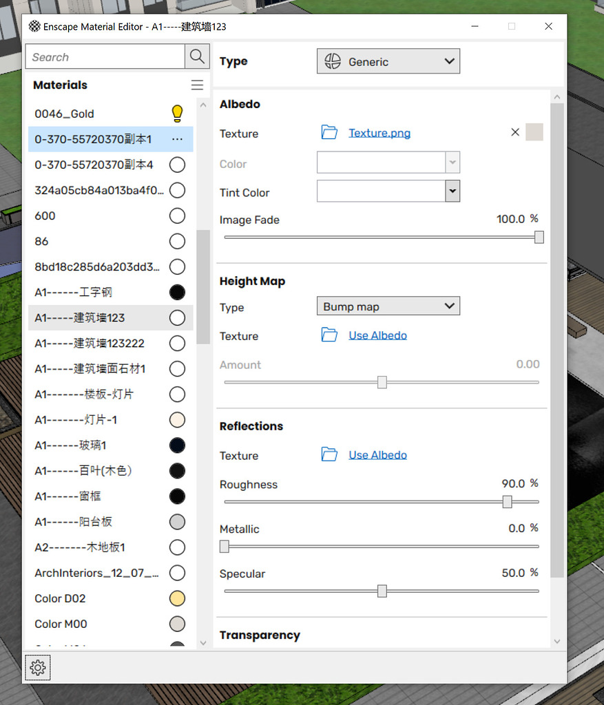Open Height Map Bump map dropdown
The width and height of the screenshot is (604, 705).
388,306
